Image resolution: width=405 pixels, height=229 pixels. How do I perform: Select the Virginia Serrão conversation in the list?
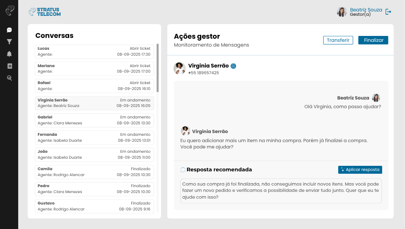pyautogui.click(x=94, y=103)
